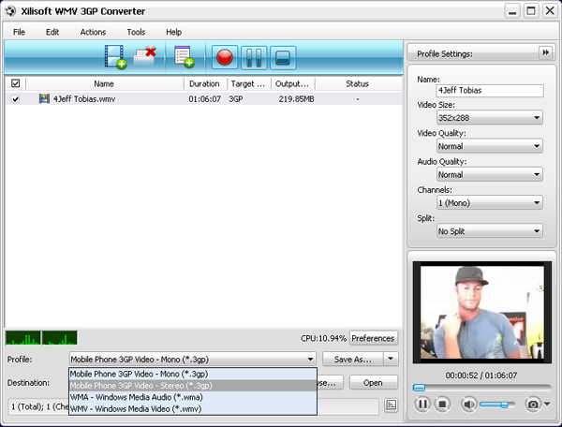Take a snapshot with the camera icon
Screen dimensions: 562x427
tap(533, 405)
